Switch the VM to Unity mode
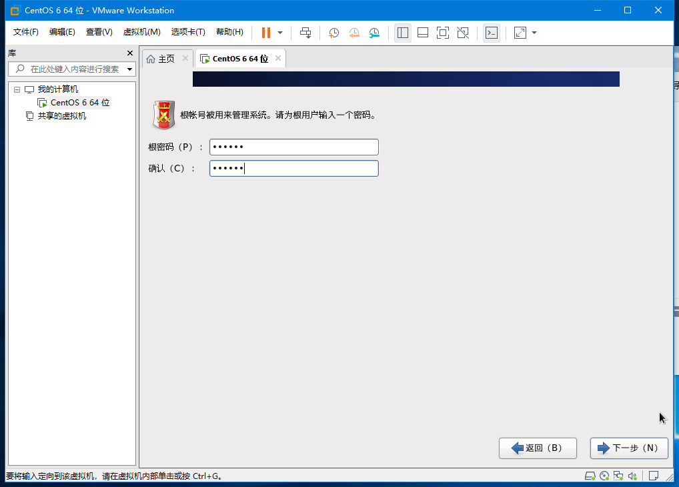 [x=463, y=32]
